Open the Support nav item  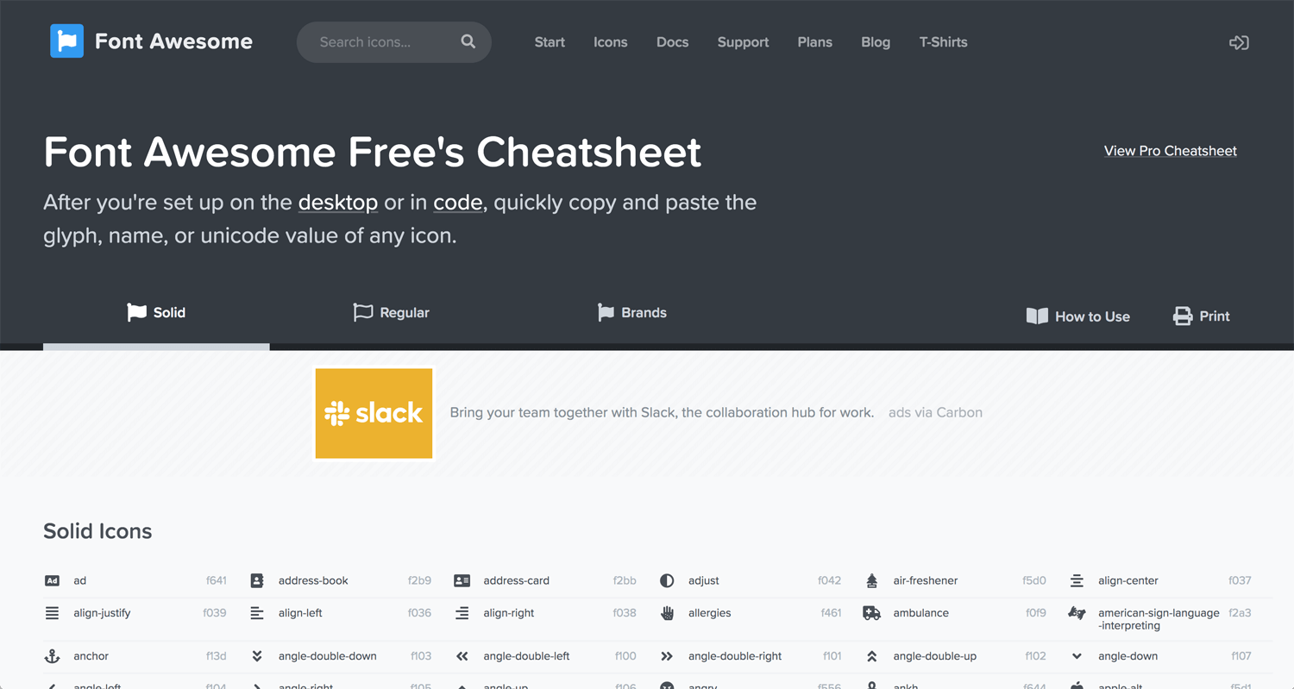(743, 42)
